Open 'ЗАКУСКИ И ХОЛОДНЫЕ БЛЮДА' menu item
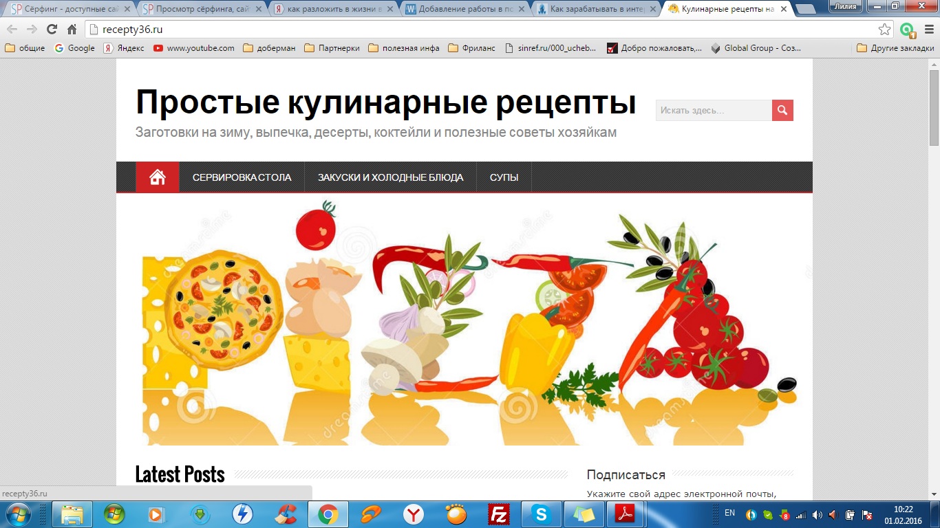This screenshot has height=528, width=940. pyautogui.click(x=390, y=177)
